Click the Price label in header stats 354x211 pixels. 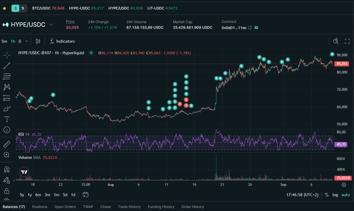[x=70, y=22]
